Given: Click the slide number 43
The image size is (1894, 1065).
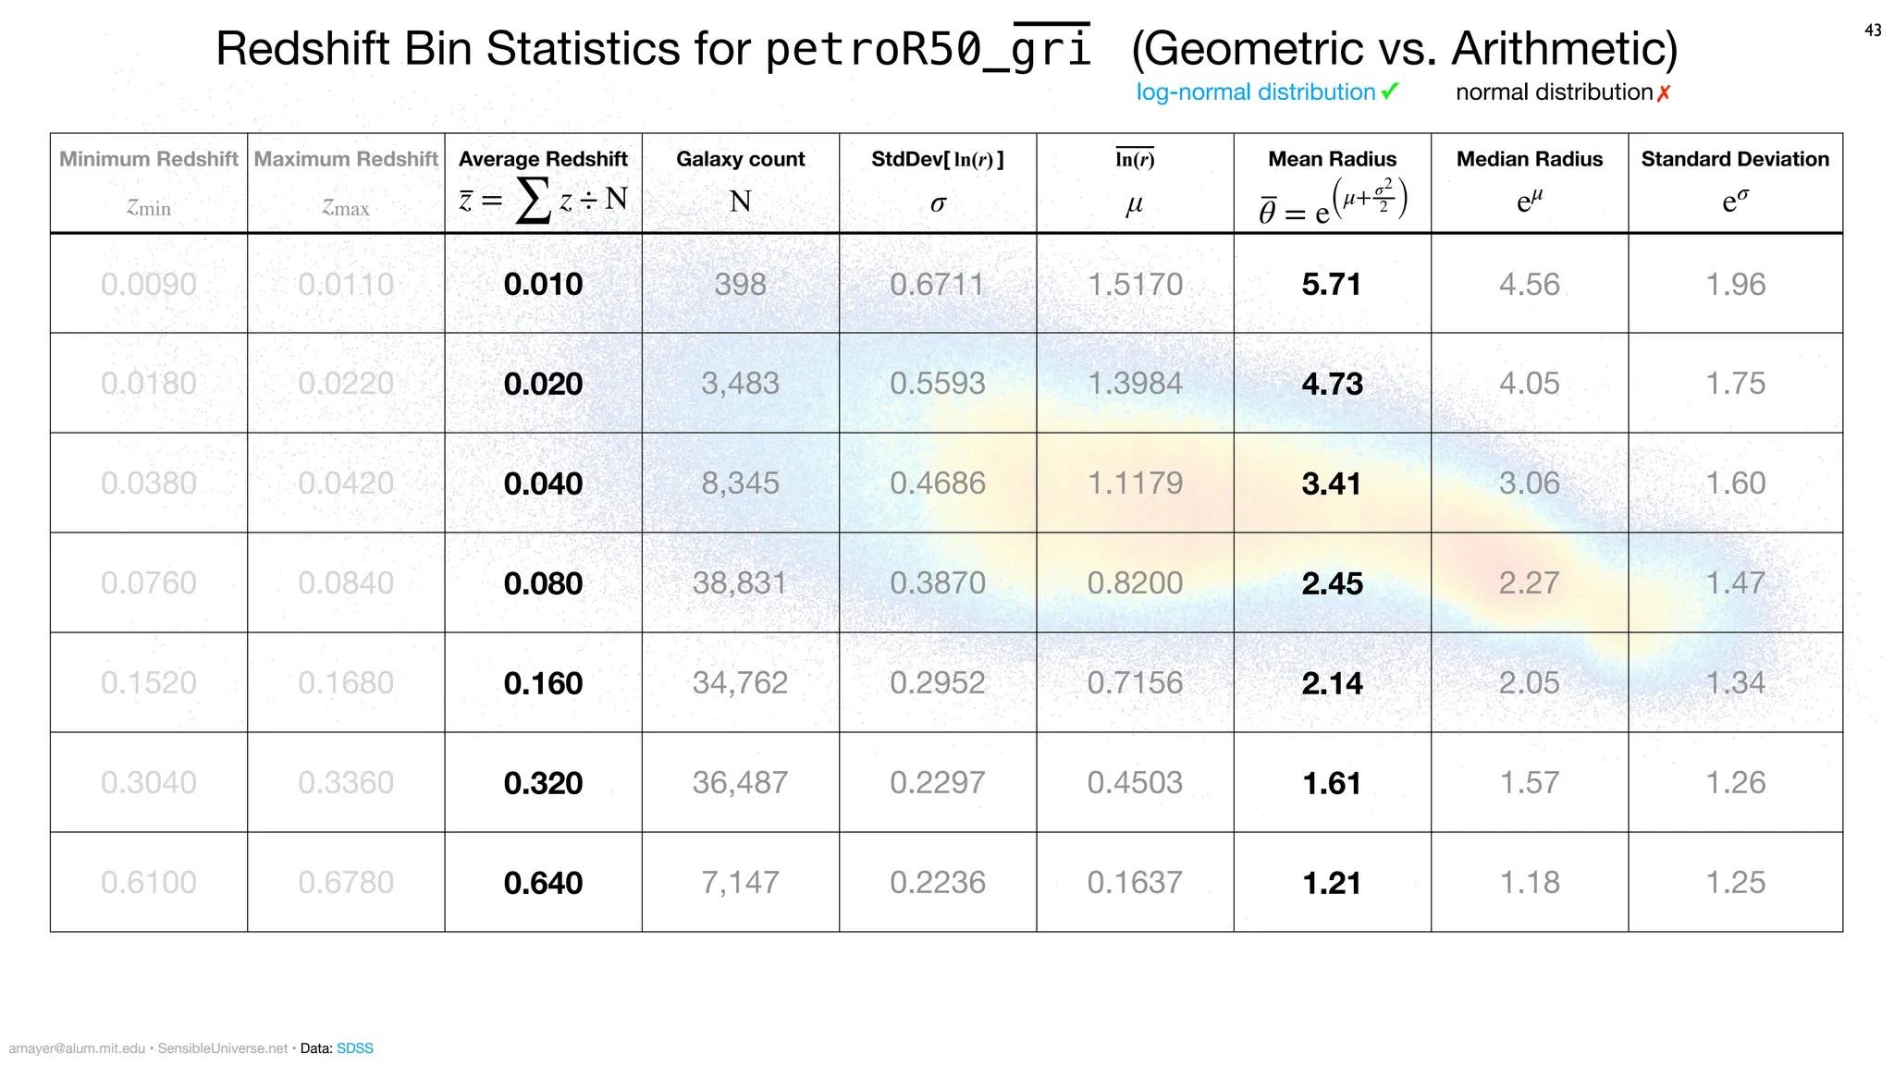Looking at the screenshot, I should point(1873,31).
